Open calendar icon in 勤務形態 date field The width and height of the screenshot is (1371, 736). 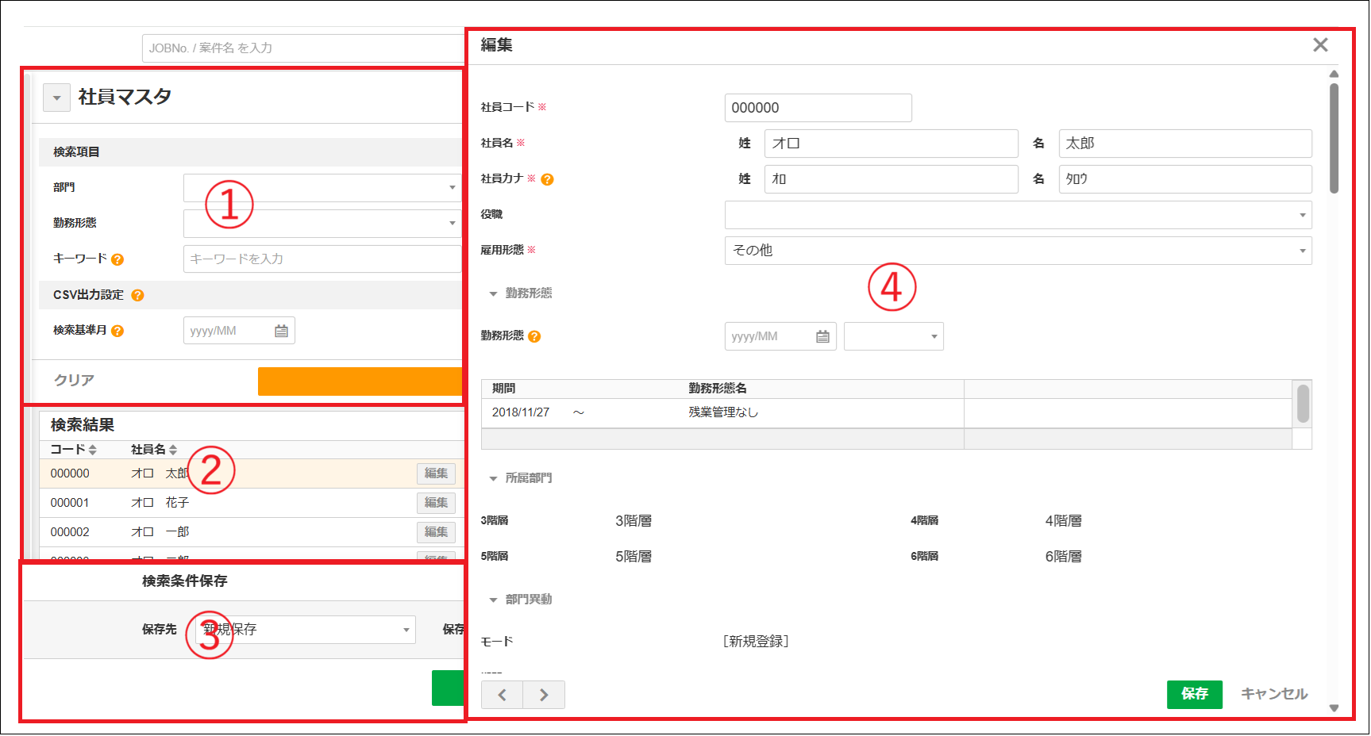pos(822,336)
